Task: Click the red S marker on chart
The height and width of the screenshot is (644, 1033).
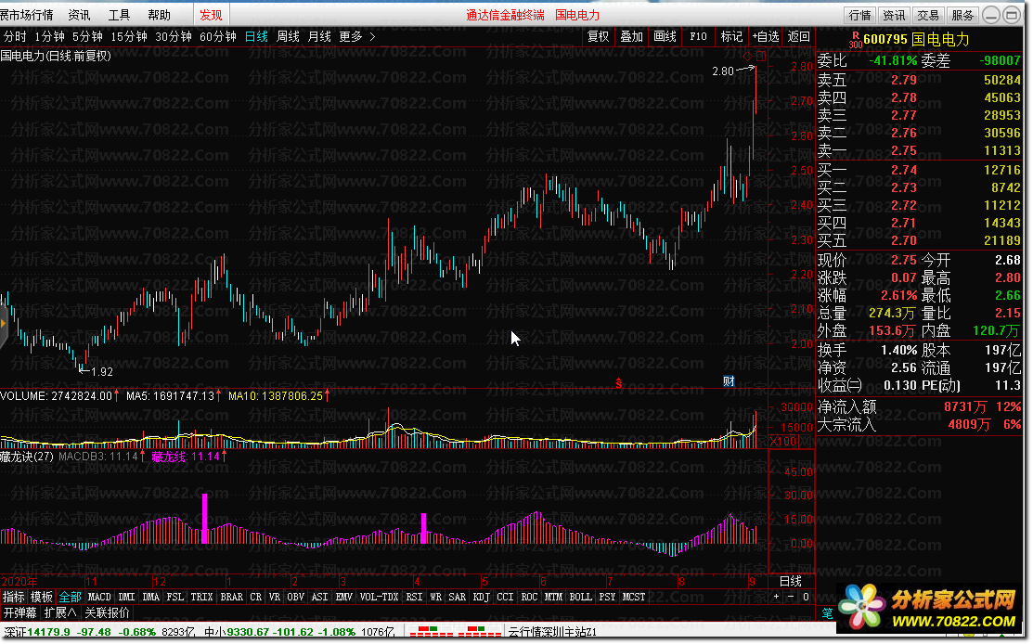Action: (619, 383)
